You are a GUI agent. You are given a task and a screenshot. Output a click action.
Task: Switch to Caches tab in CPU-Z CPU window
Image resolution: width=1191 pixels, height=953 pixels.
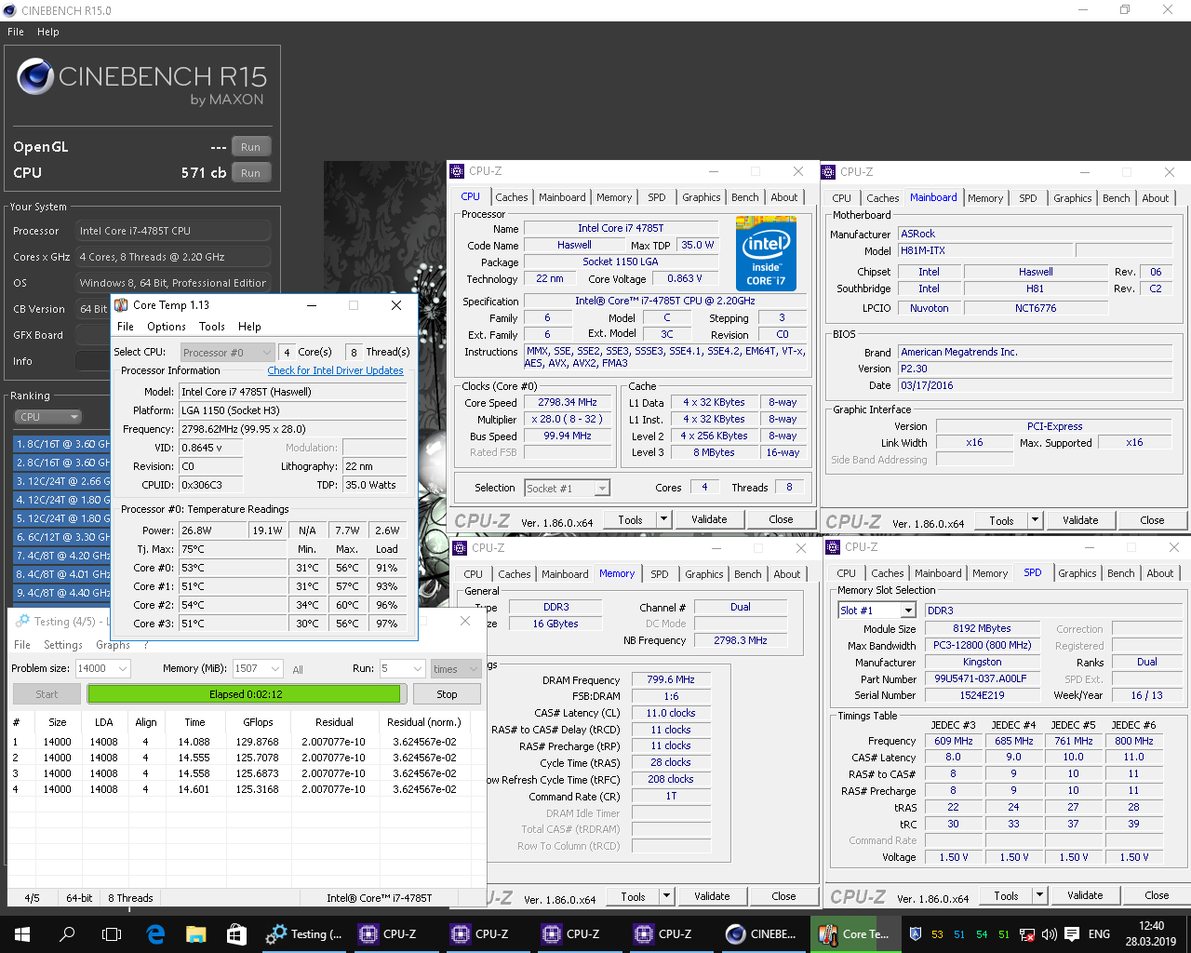point(512,197)
